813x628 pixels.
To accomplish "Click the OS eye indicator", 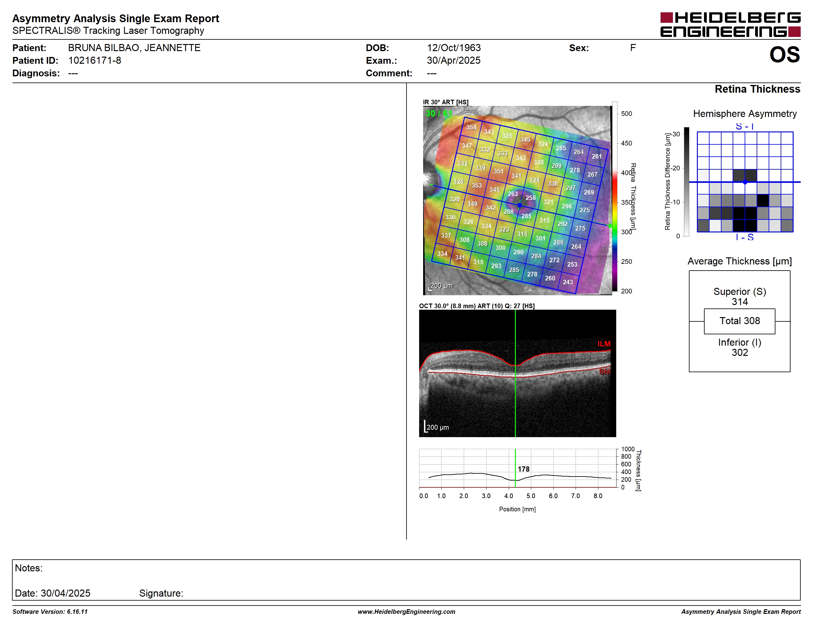I will [784, 55].
